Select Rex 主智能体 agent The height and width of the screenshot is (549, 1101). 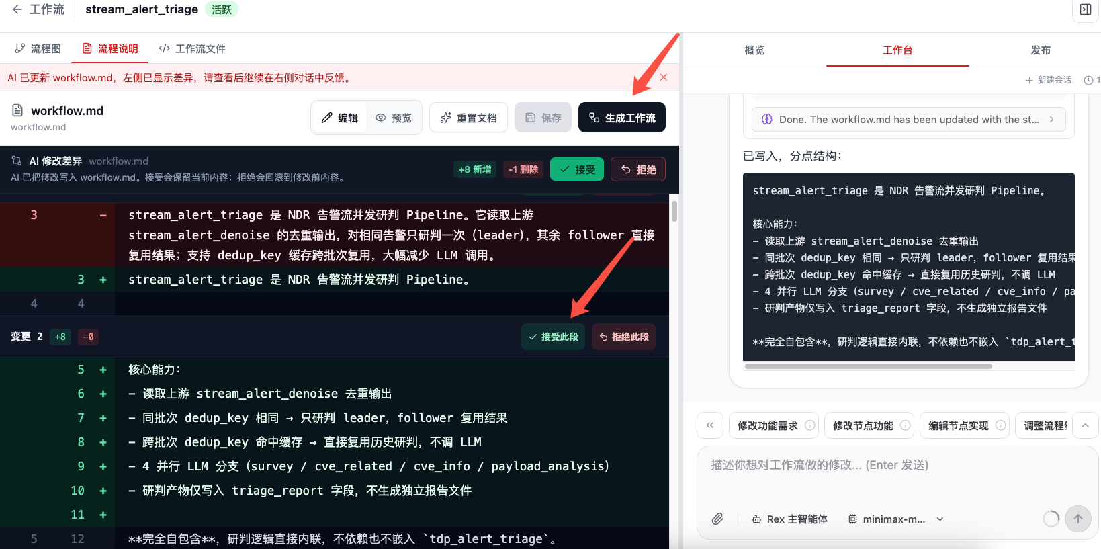(x=789, y=519)
